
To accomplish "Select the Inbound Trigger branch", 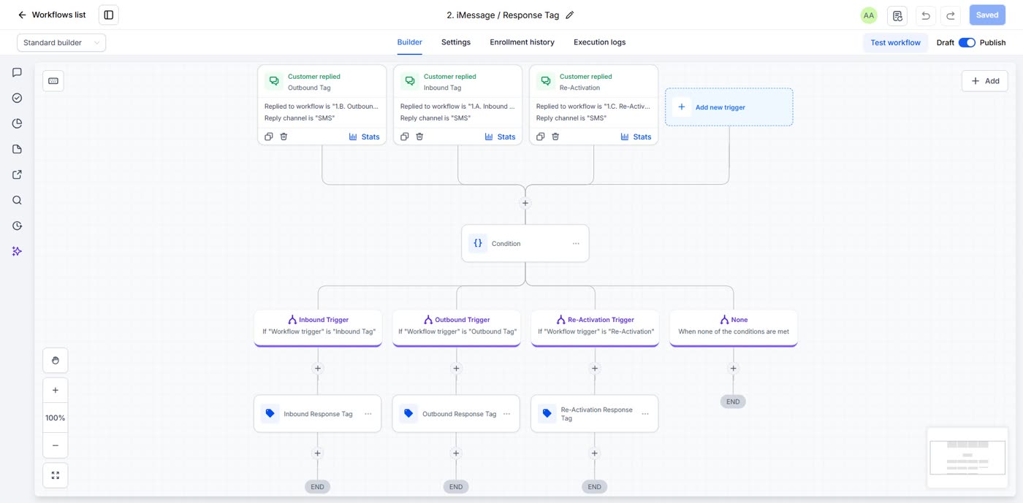I will [318, 328].
